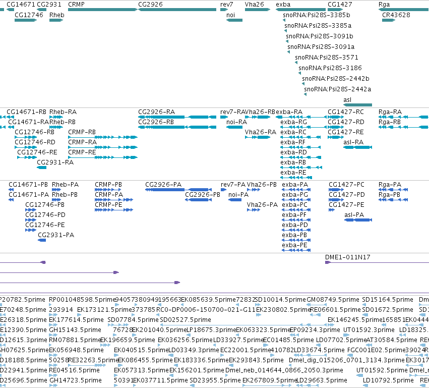Image resolution: width=429 pixels, height=388 pixels.
Task: Click the GM08749.5prime EST label
Action: tap(333, 300)
